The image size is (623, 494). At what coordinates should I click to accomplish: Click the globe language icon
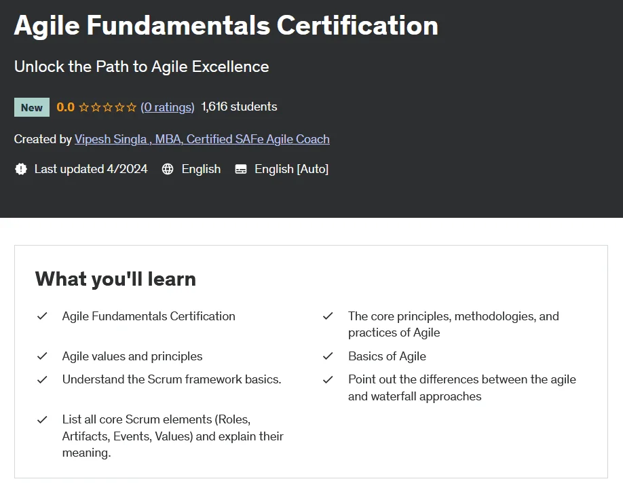(168, 169)
